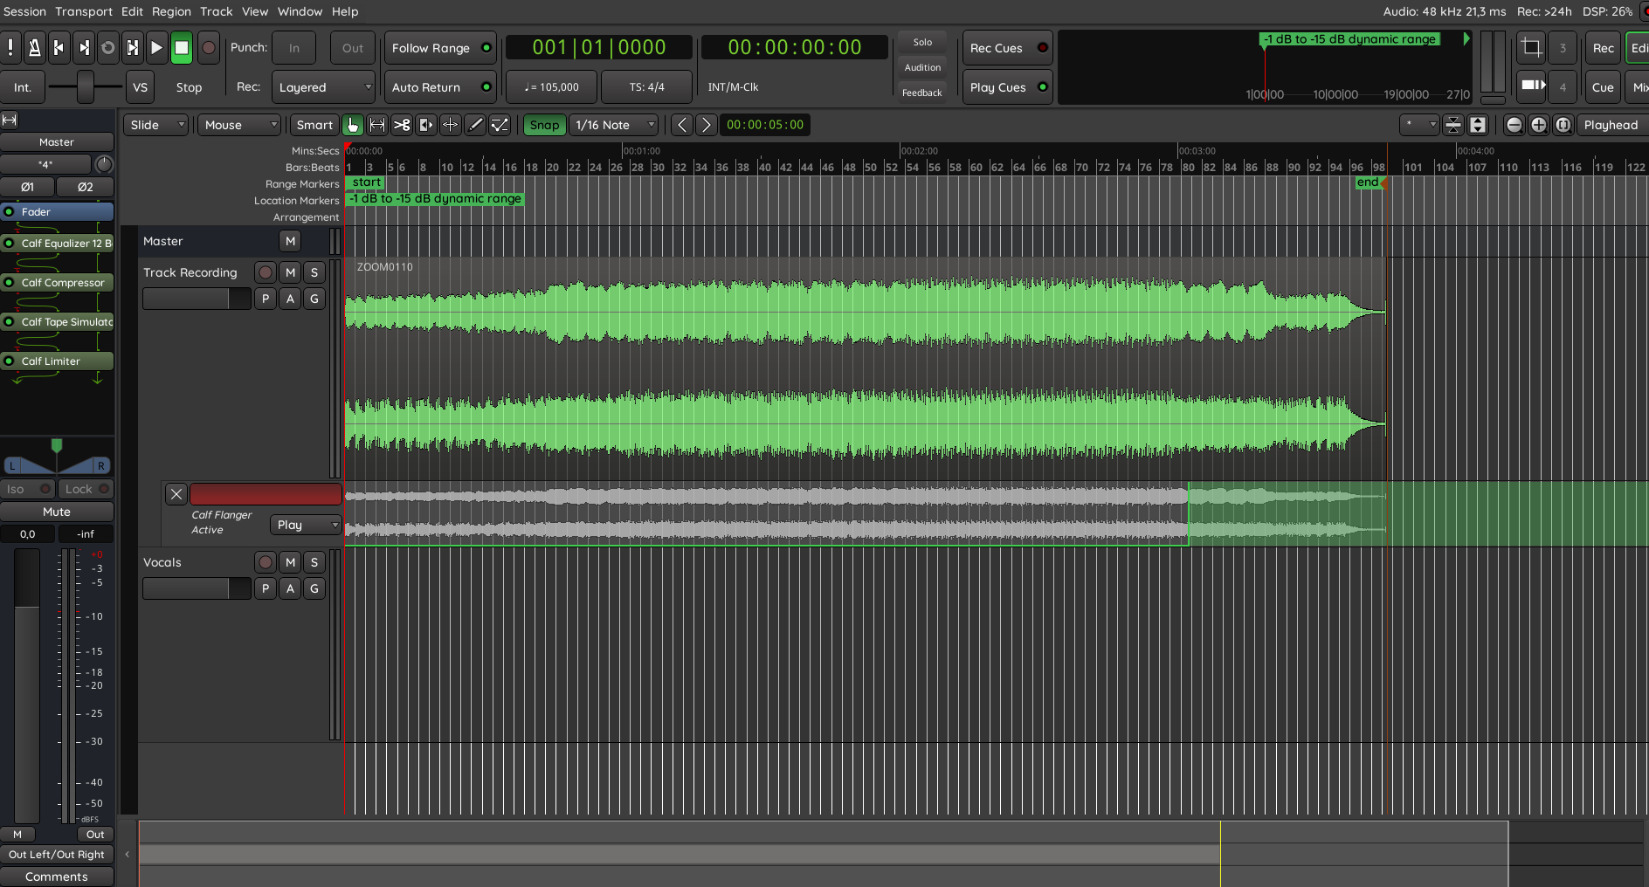Open the Transport menu
The width and height of the screenshot is (1649, 887).
click(x=84, y=11)
